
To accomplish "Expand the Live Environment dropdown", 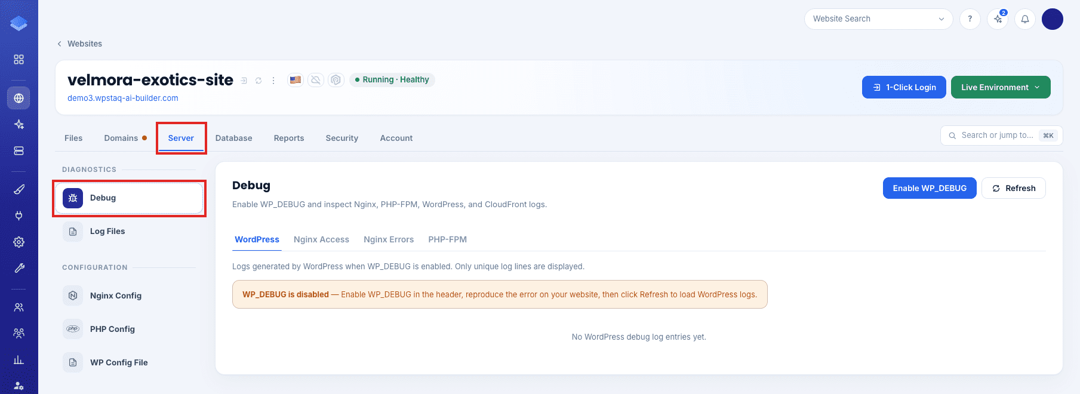I will pos(1001,87).
